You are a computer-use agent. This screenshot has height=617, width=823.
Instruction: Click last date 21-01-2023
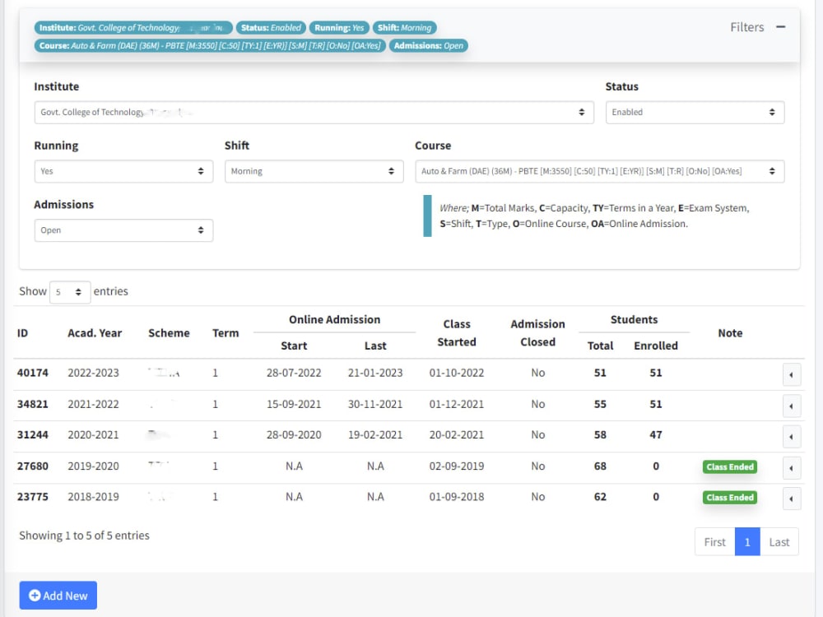coord(375,373)
